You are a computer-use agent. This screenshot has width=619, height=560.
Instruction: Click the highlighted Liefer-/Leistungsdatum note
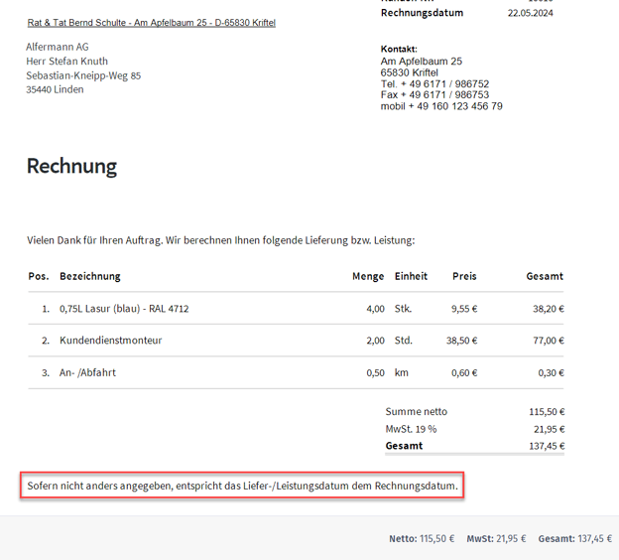click(x=243, y=487)
